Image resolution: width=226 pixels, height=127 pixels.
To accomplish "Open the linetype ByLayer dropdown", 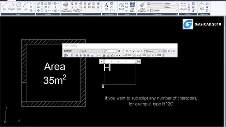I will pyautogui.click(x=164, y=7).
